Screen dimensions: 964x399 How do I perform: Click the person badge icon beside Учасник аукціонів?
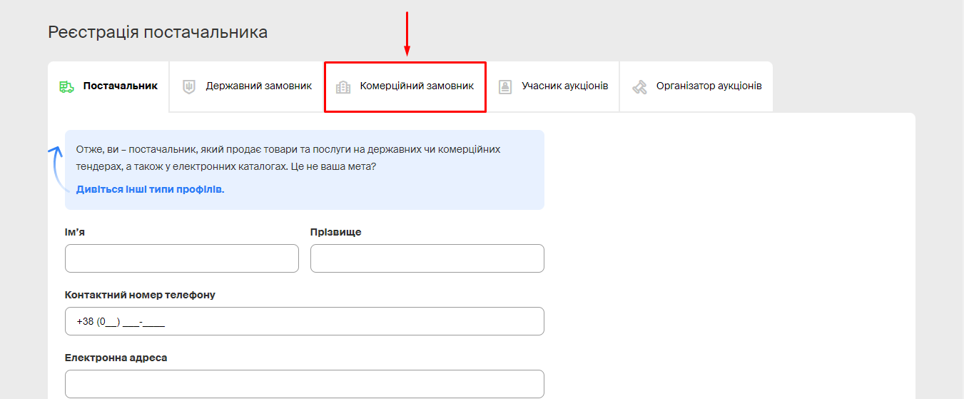click(x=505, y=87)
